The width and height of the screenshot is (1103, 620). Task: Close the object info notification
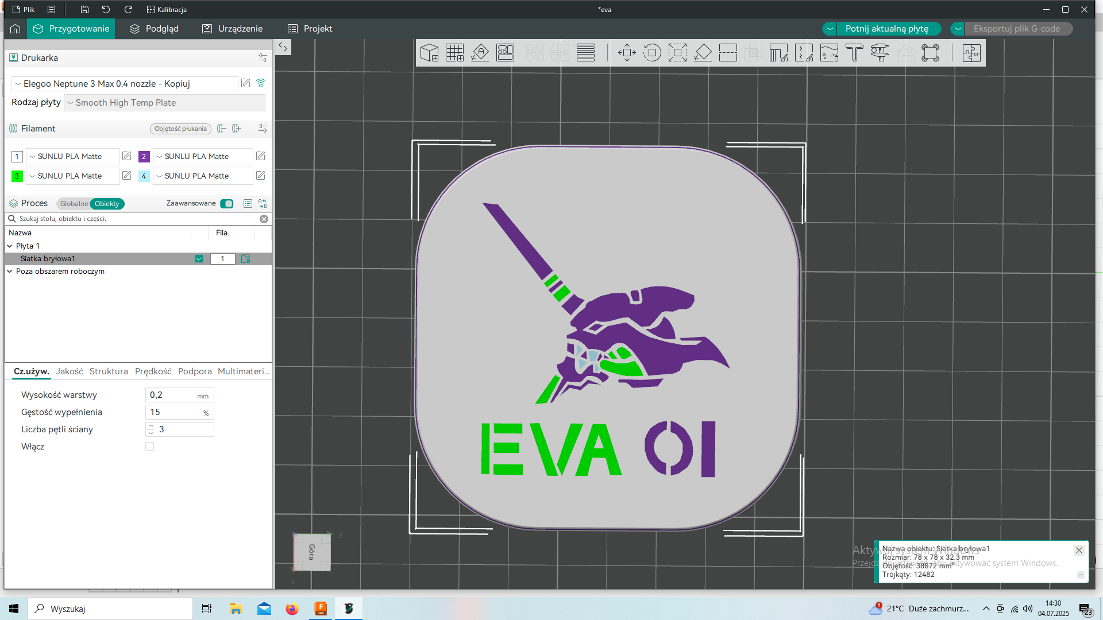(x=1079, y=550)
